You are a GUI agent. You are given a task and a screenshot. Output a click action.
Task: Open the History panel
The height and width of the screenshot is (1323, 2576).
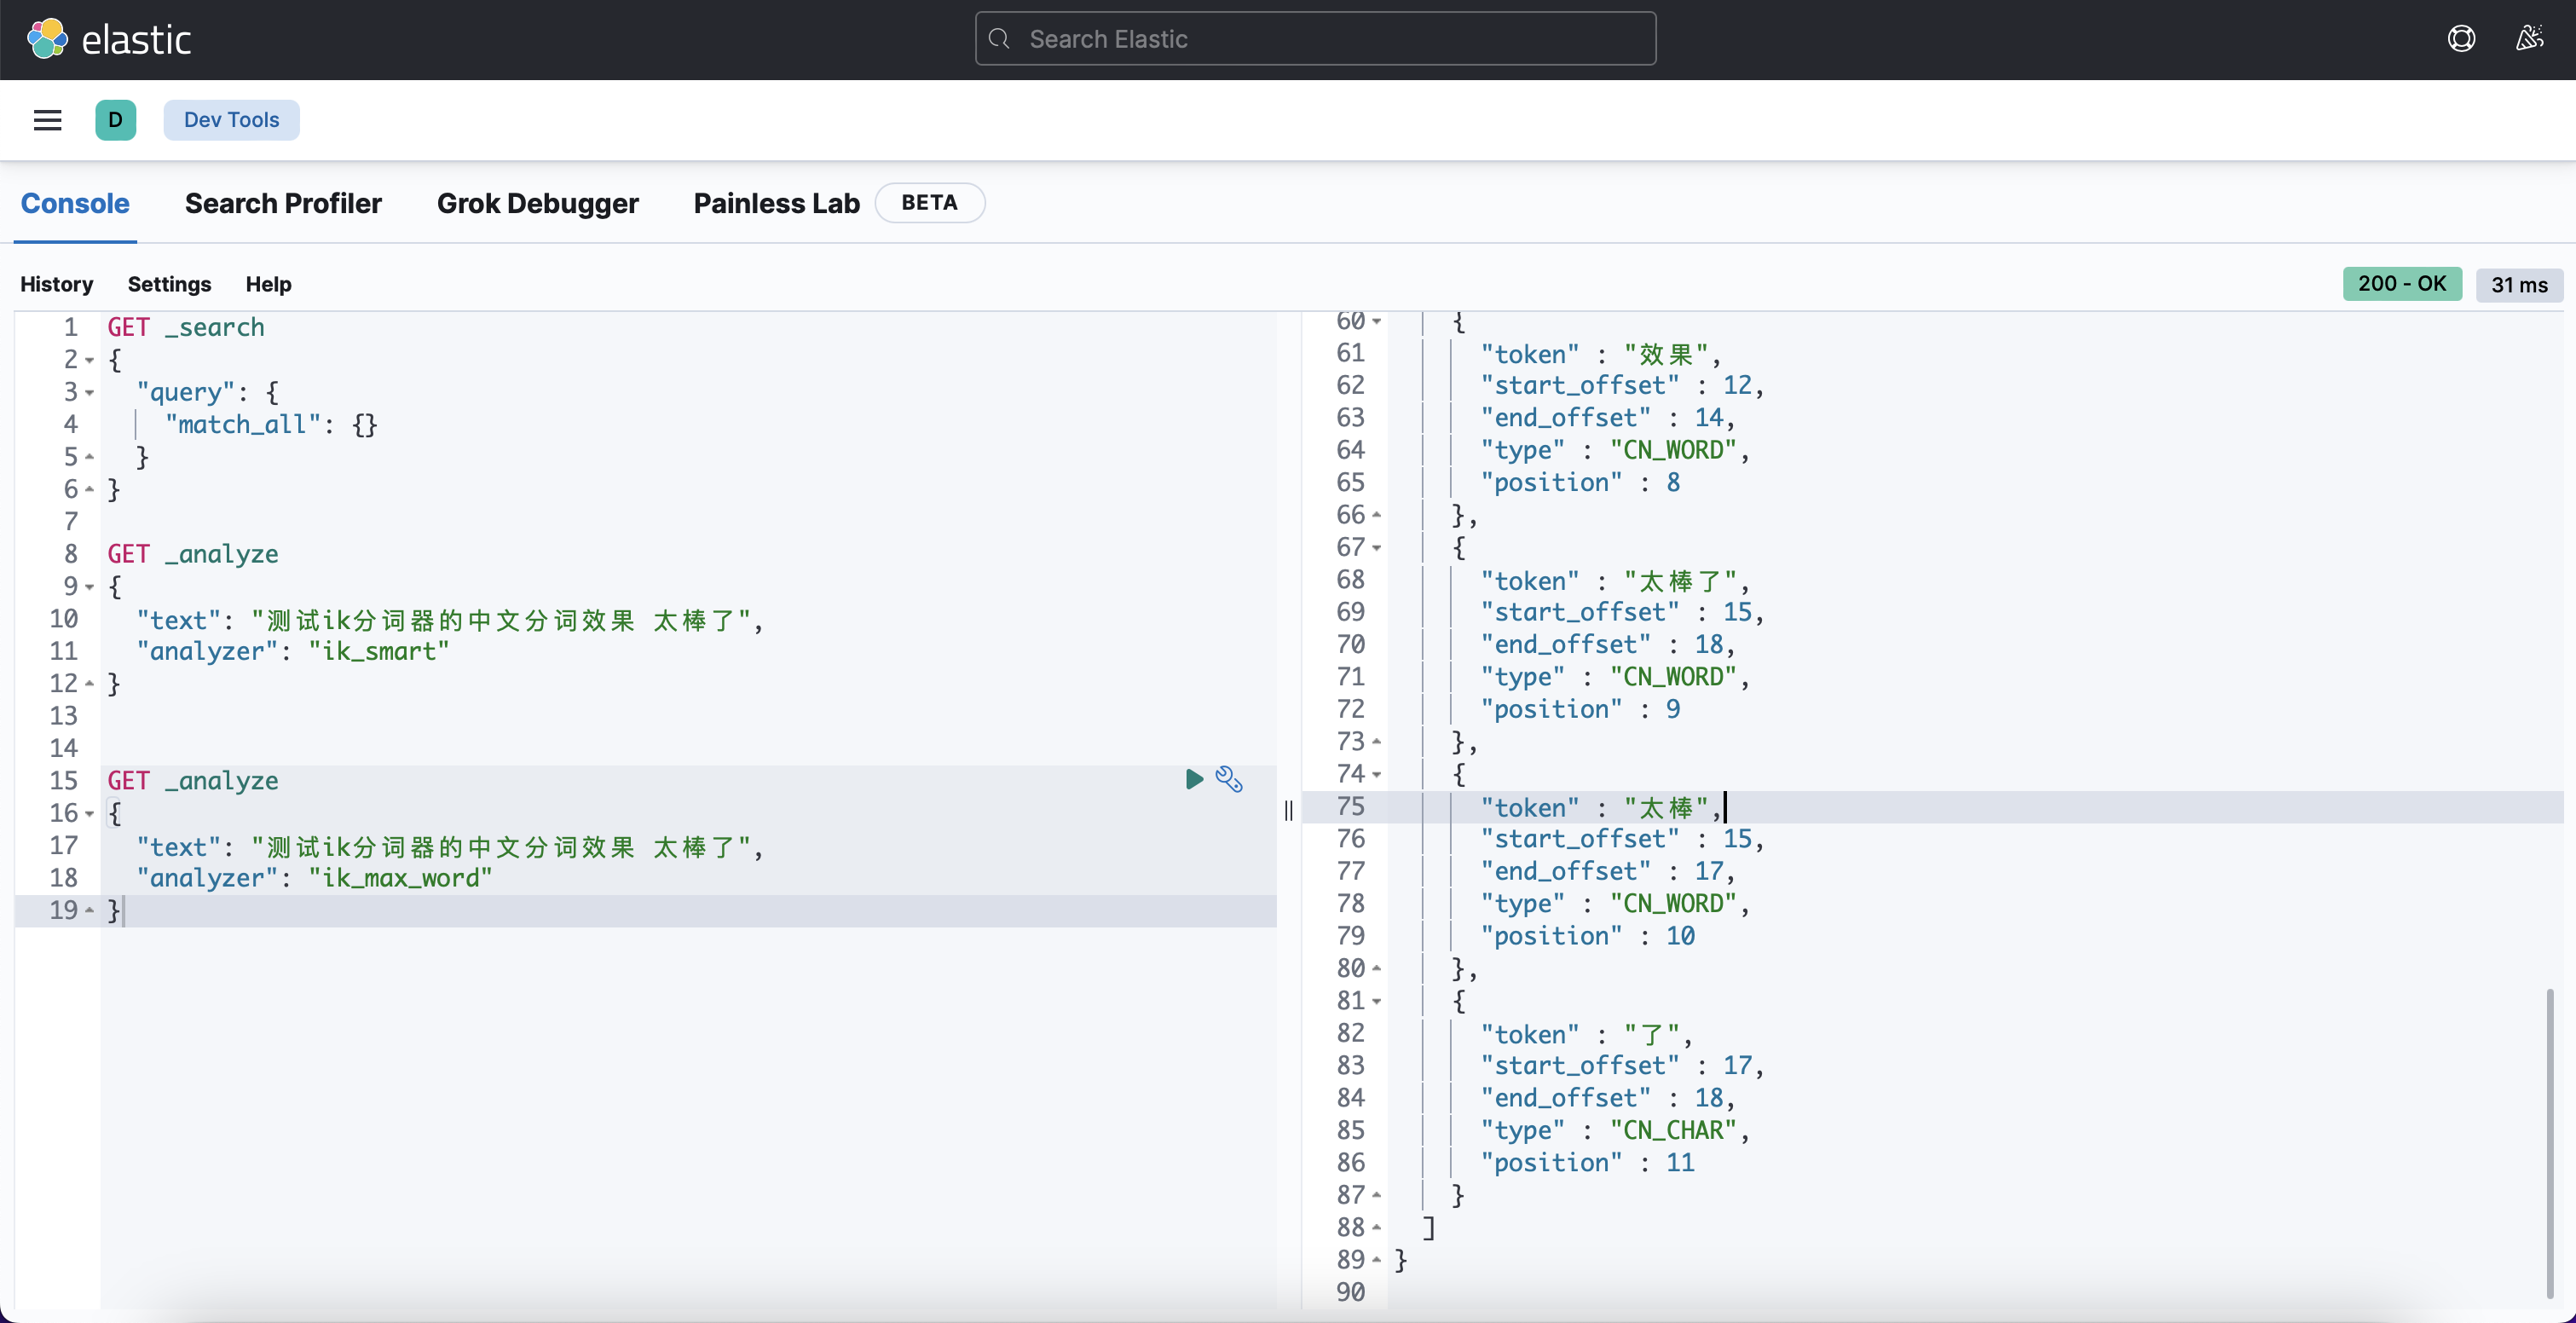coord(56,284)
